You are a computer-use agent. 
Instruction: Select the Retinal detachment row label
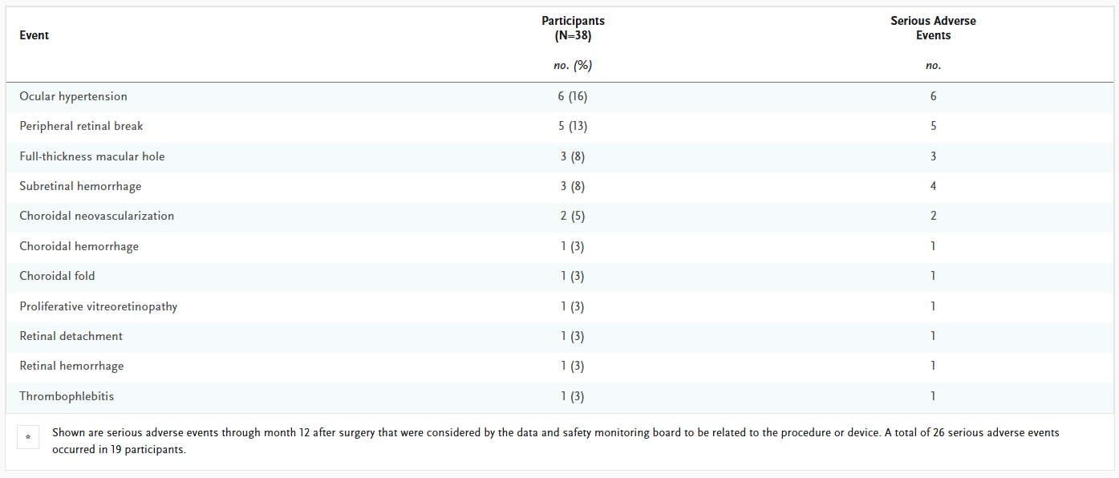tap(71, 336)
